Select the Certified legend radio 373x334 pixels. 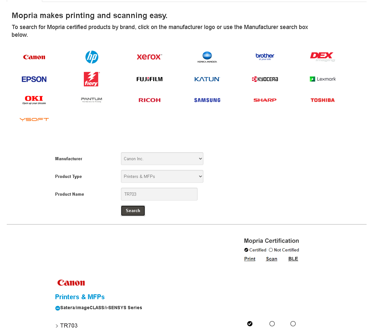coord(246,250)
